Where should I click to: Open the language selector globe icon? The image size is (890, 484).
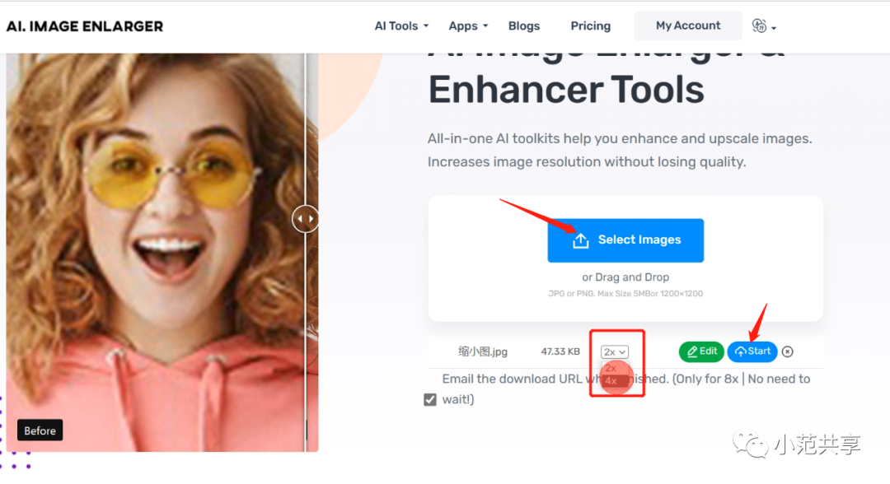click(x=763, y=26)
